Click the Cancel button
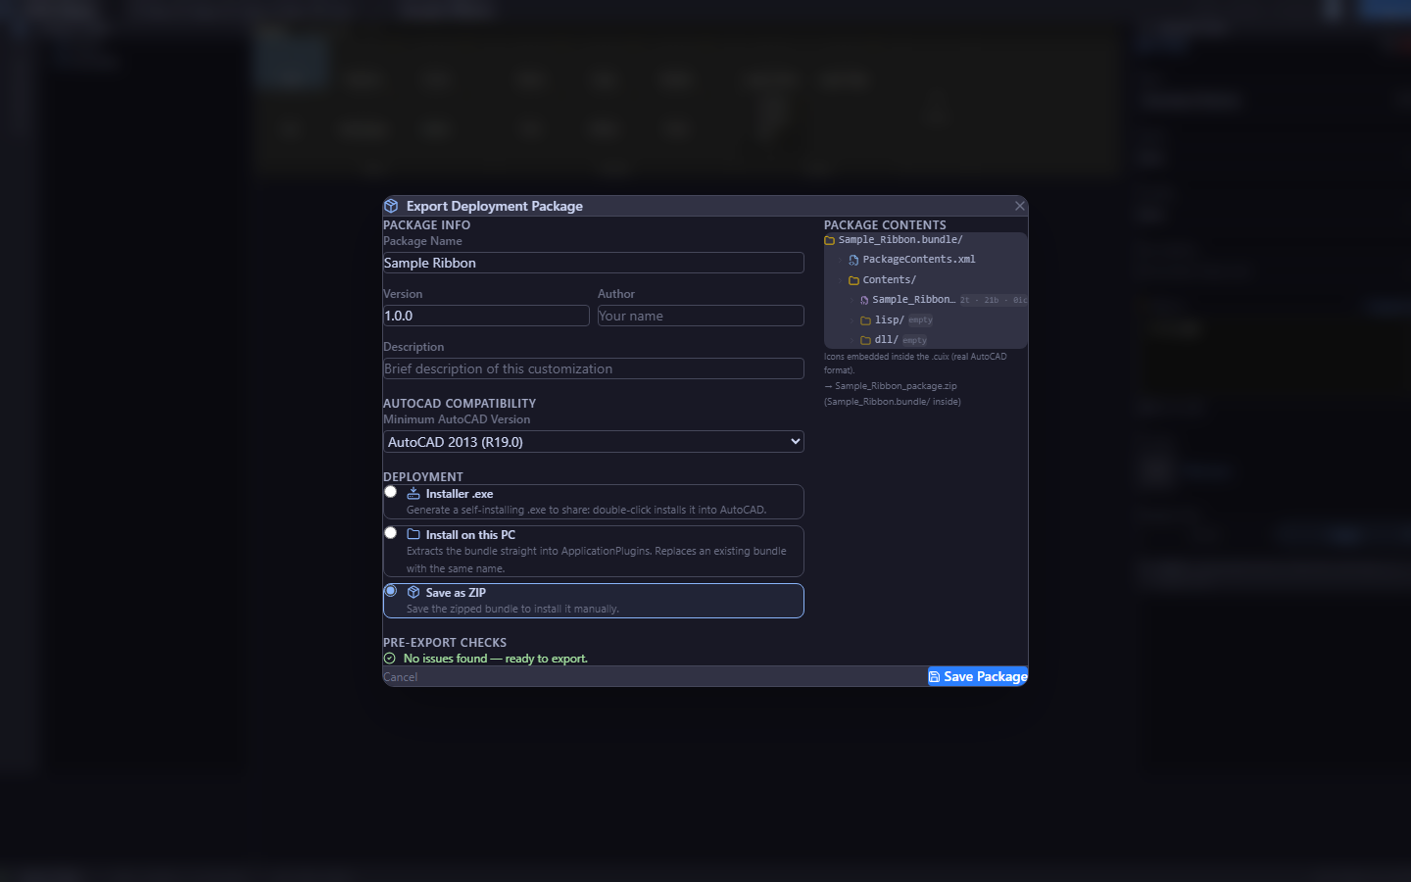1411x882 pixels. tap(401, 677)
